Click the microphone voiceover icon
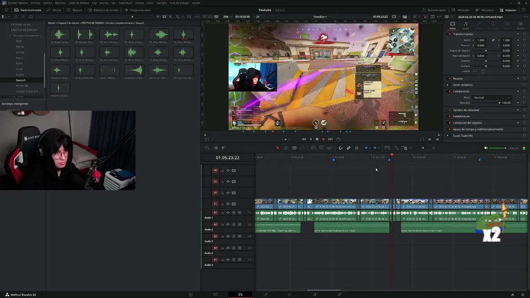 pyautogui.click(x=223, y=148)
